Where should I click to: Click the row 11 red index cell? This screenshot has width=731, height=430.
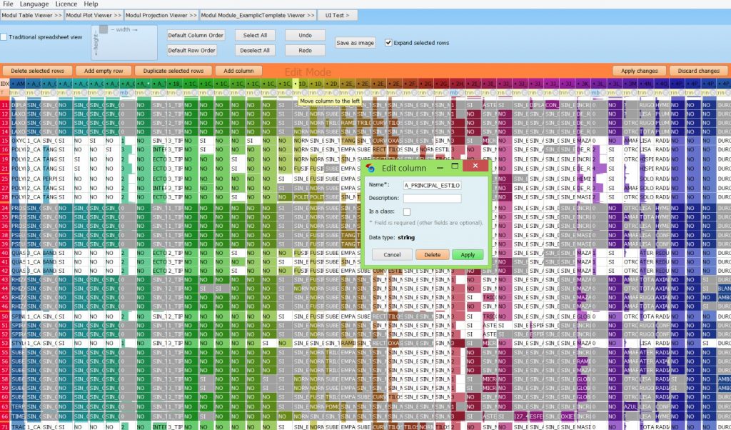pyautogui.click(x=5, y=105)
